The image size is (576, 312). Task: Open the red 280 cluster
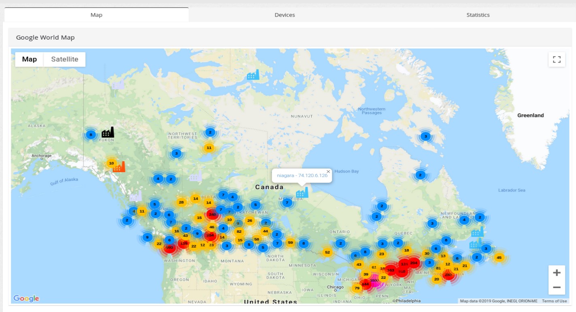point(448,275)
